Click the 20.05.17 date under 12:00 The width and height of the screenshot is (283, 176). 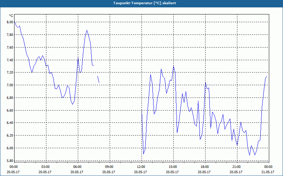pyautogui.click(x=140, y=172)
